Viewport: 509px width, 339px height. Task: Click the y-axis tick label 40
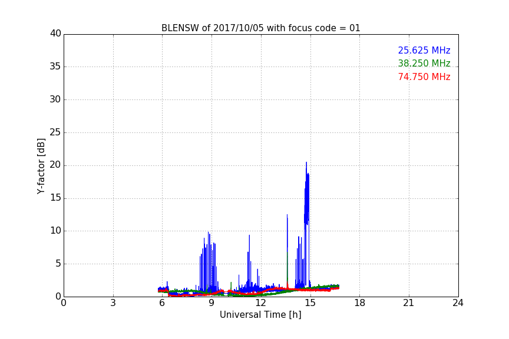click(x=55, y=34)
